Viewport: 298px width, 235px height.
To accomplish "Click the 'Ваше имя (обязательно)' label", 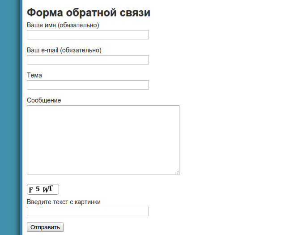I will pos(63,25).
